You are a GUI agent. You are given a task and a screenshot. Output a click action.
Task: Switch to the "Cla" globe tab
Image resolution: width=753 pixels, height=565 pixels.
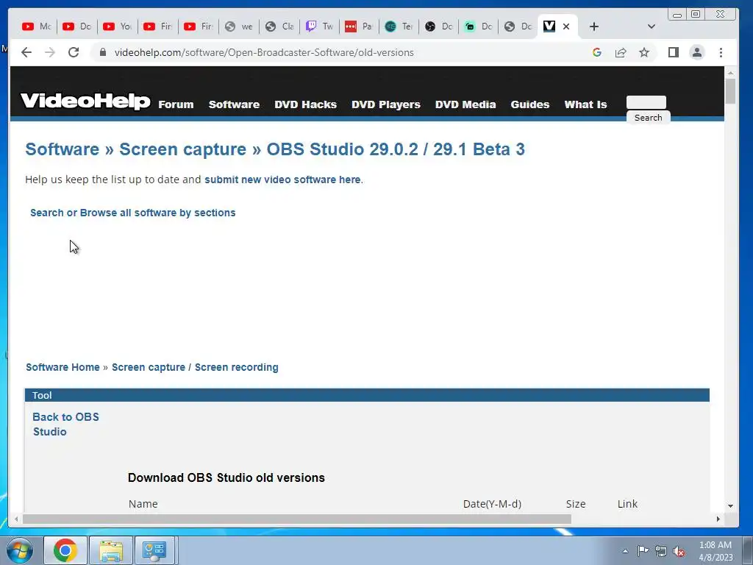click(279, 26)
